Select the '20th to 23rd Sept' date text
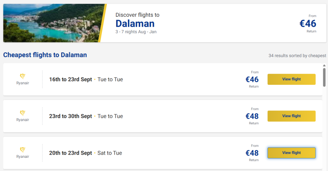 click(71, 153)
